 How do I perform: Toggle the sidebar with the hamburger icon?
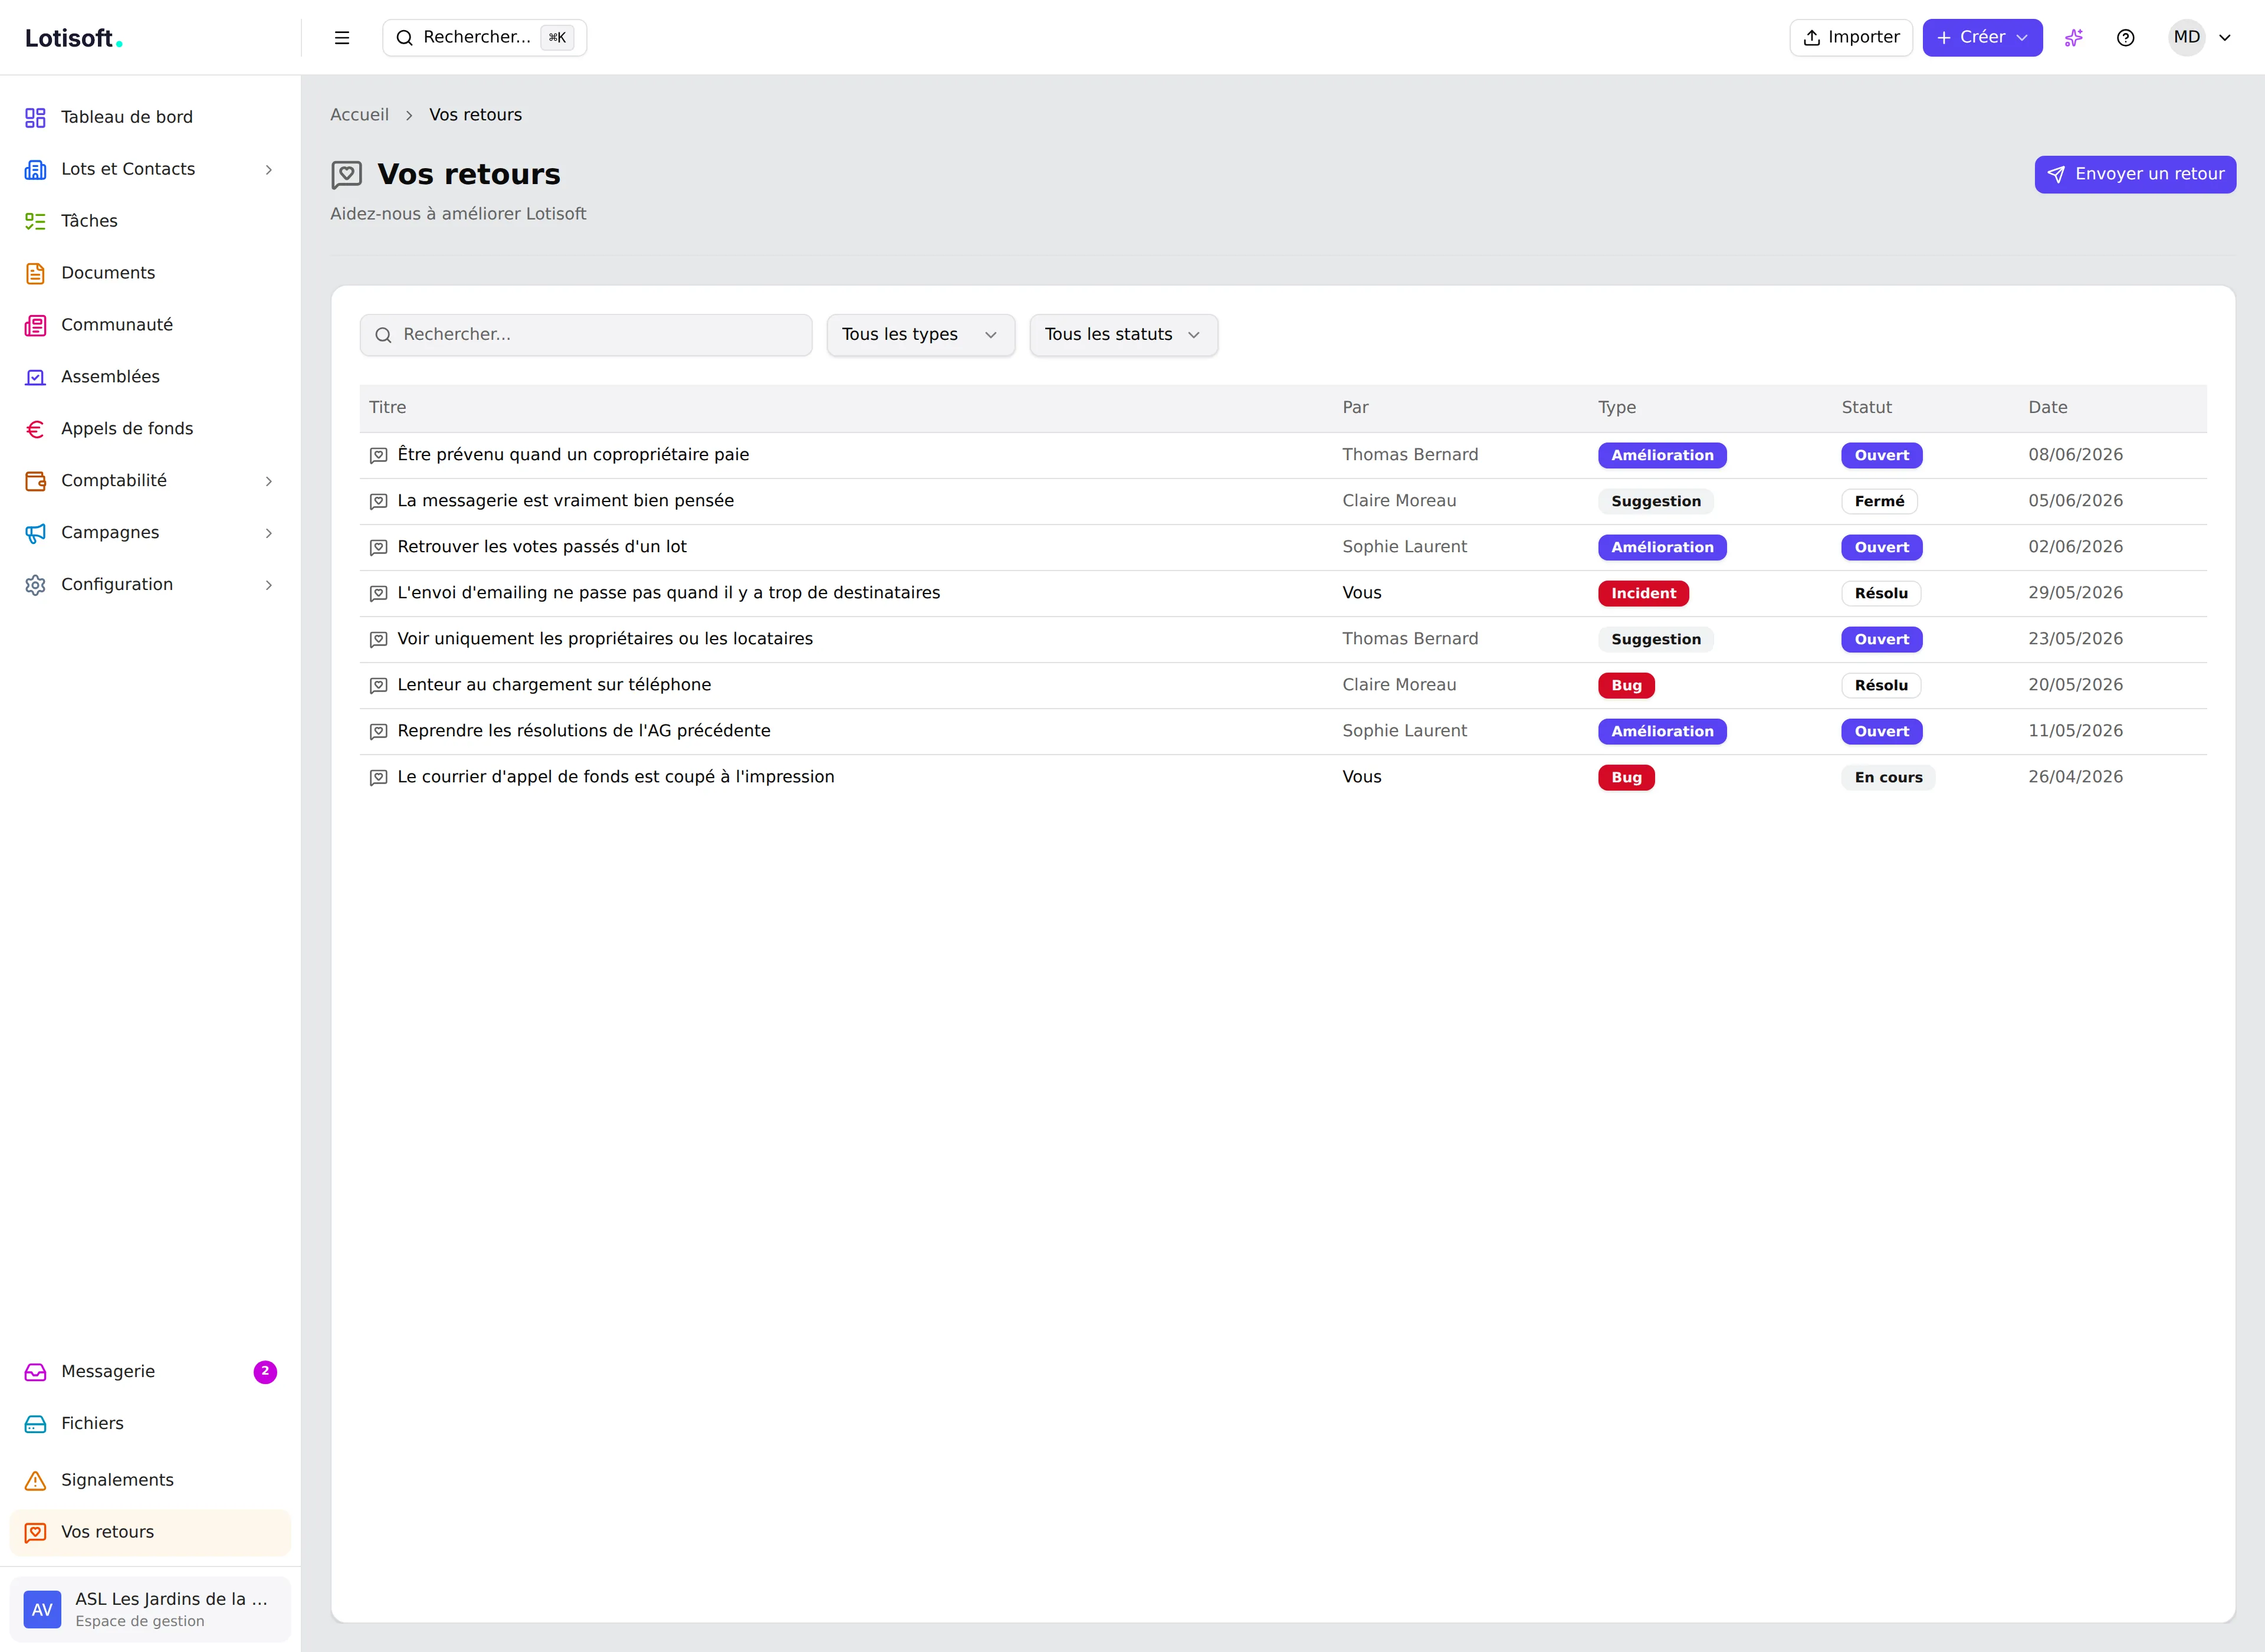[342, 38]
